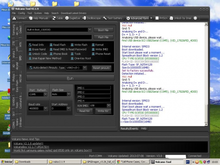Screen dimensions: 220x165
Task: Check the Erase Nand option
Action: click(x=30, y=50)
